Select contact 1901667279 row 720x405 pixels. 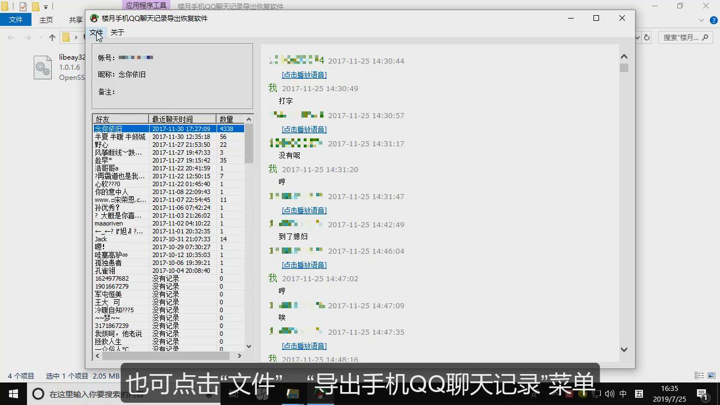click(x=169, y=286)
